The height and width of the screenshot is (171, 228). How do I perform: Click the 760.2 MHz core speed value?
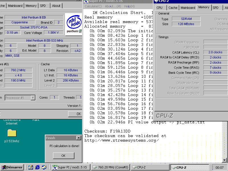[18, 70]
